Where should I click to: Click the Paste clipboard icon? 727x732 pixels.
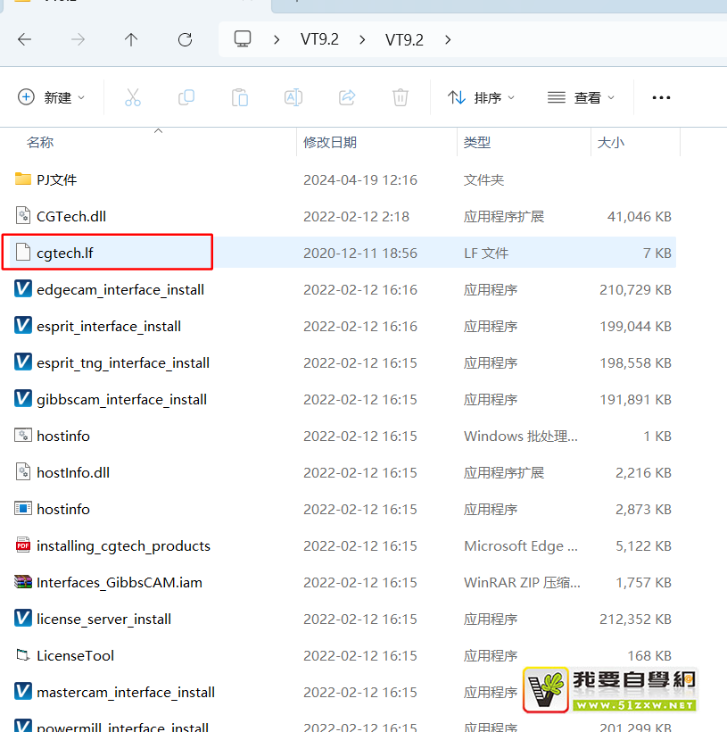pyautogui.click(x=240, y=97)
